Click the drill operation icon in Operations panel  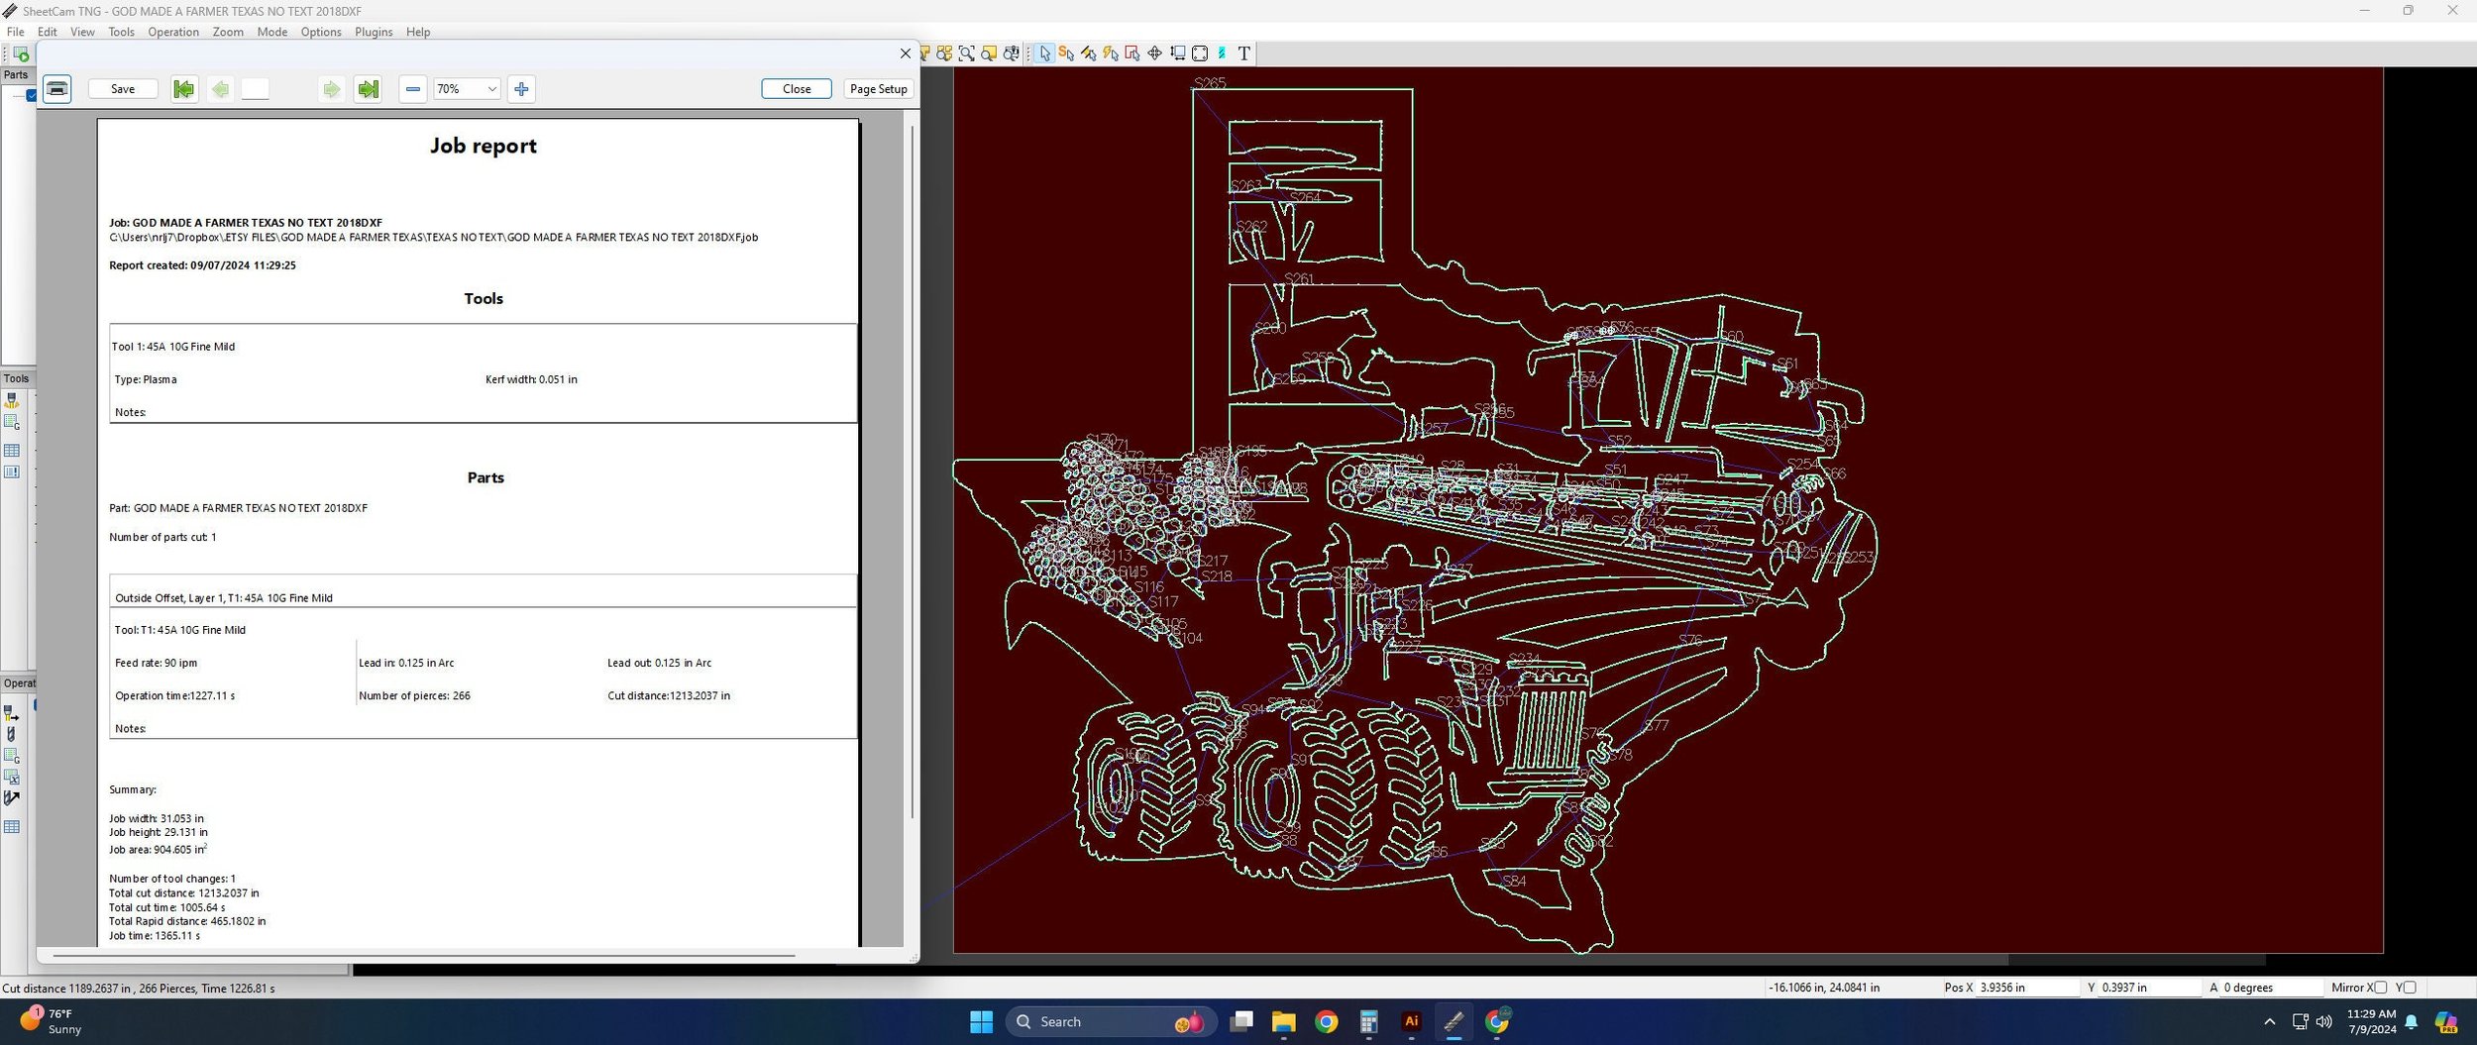(12, 734)
